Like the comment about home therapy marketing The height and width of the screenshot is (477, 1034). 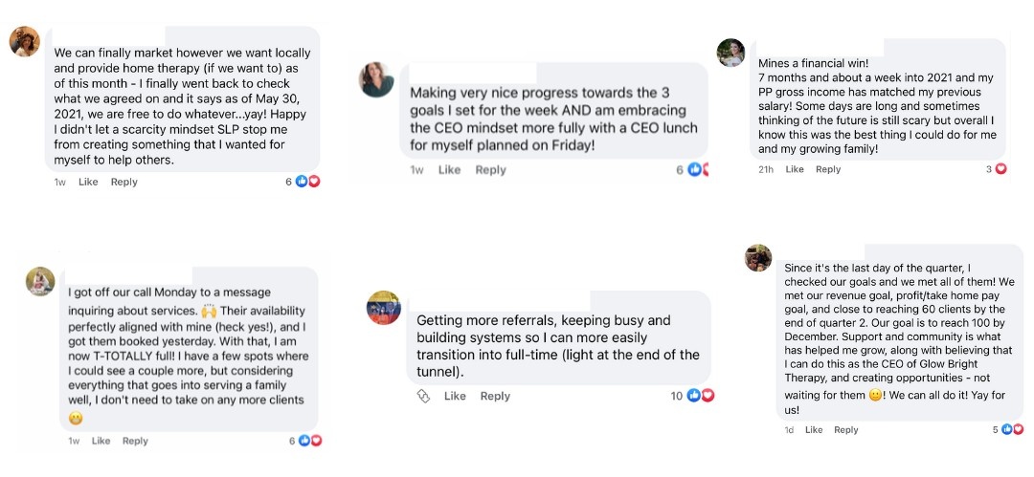[x=88, y=182]
